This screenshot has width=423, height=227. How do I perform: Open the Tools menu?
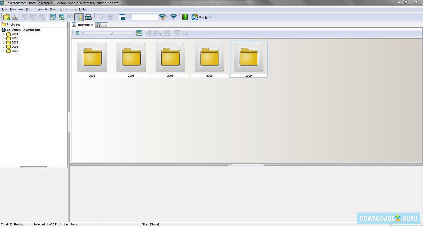tap(63, 9)
